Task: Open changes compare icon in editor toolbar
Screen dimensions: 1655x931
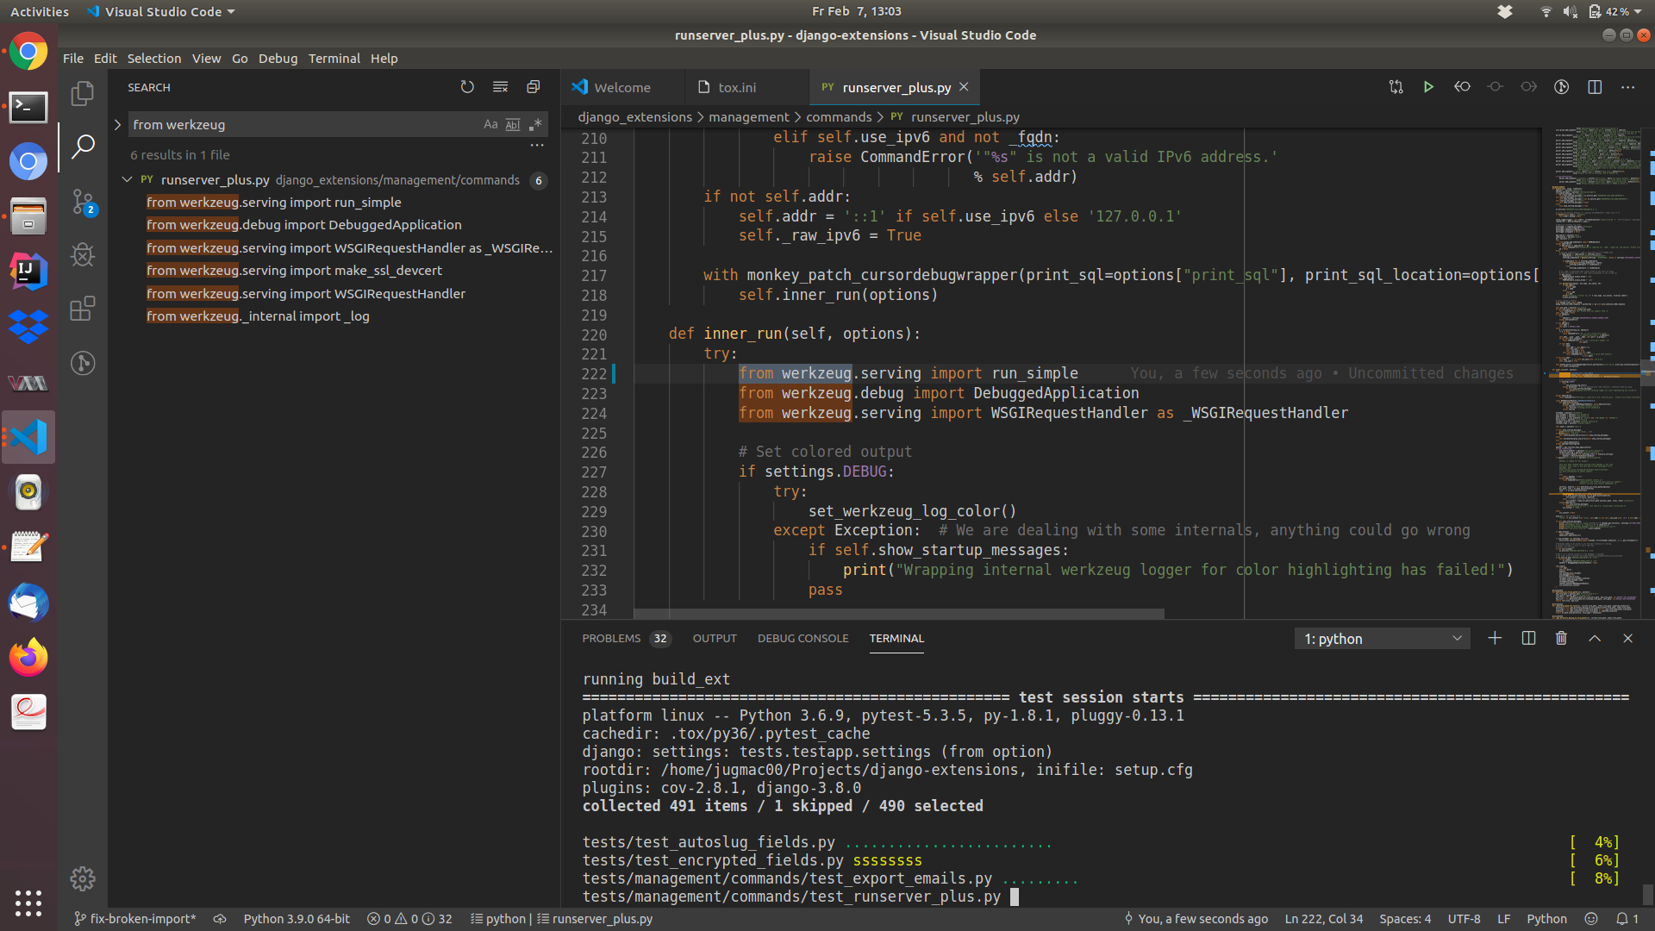Action: coord(1396,87)
